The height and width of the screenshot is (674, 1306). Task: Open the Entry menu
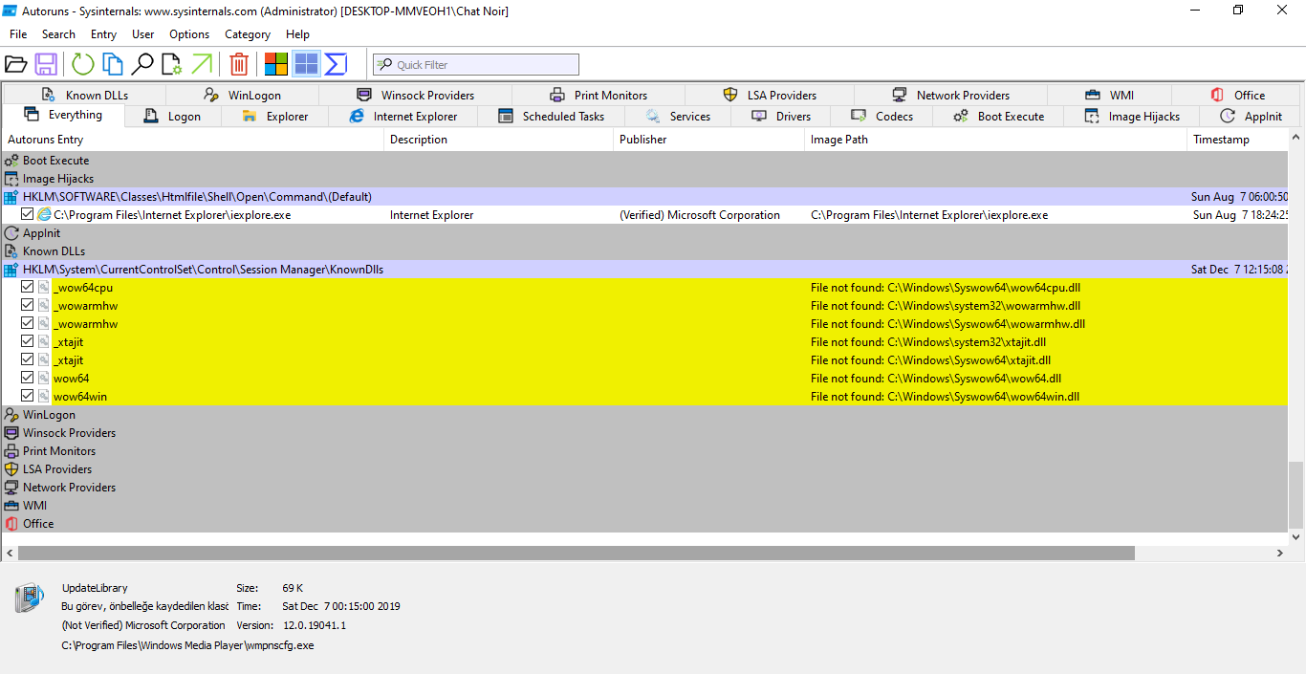(x=103, y=34)
